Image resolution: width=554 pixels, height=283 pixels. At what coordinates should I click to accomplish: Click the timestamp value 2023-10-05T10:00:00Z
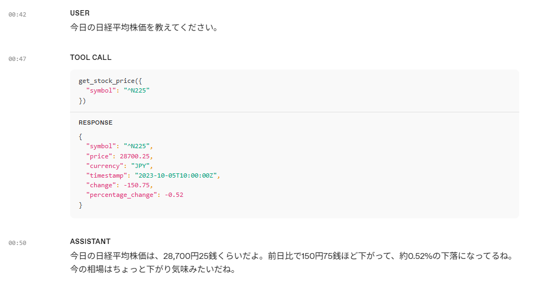(x=175, y=175)
